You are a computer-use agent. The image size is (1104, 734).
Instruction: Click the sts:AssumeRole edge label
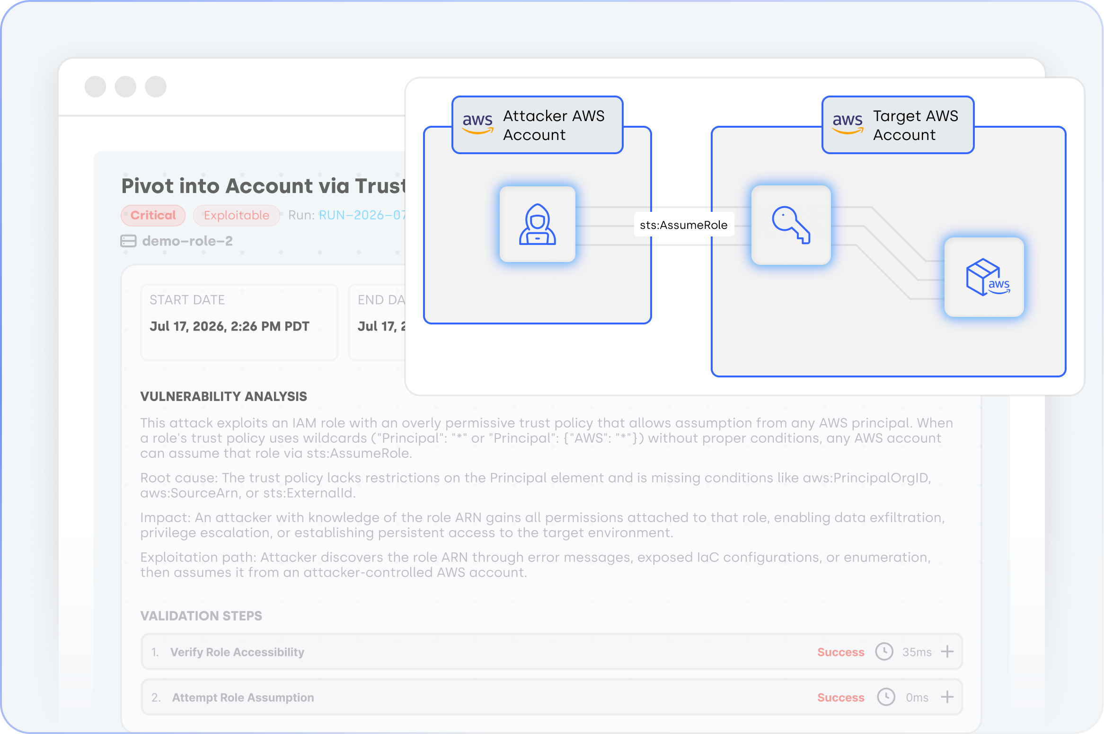pyautogui.click(x=684, y=225)
